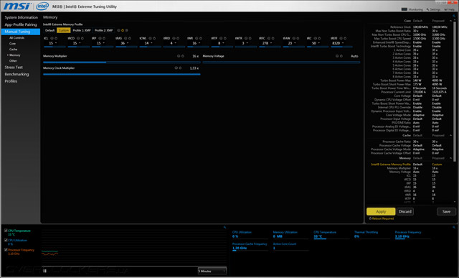The width and height of the screenshot is (459, 278).
Task: Click the Memory Clock Multiplier slider
Action: coord(121,74)
